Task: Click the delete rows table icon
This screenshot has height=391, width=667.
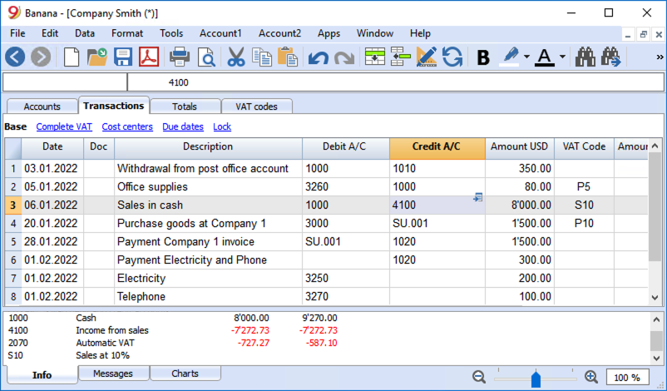Action: click(400, 57)
